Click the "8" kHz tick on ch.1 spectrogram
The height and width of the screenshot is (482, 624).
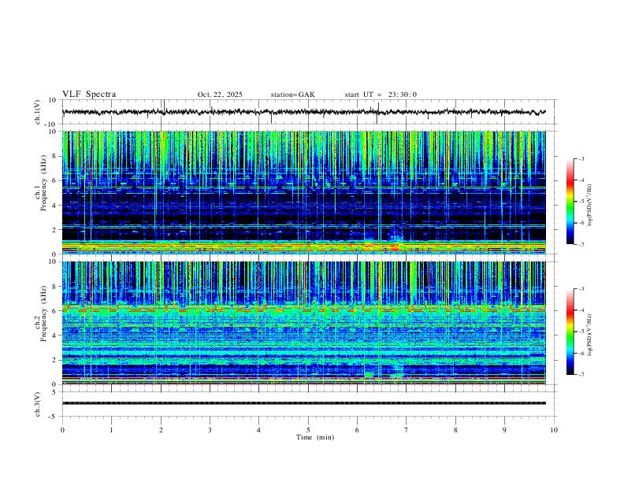(x=54, y=156)
